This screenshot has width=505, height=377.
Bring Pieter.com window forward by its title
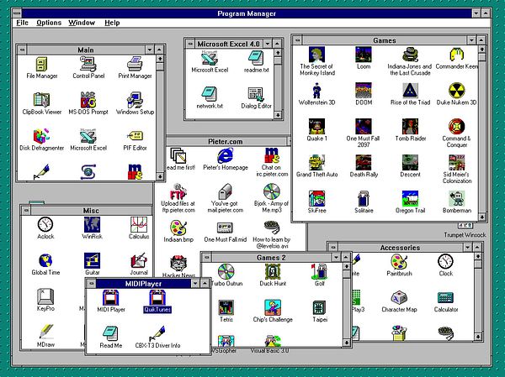226,141
